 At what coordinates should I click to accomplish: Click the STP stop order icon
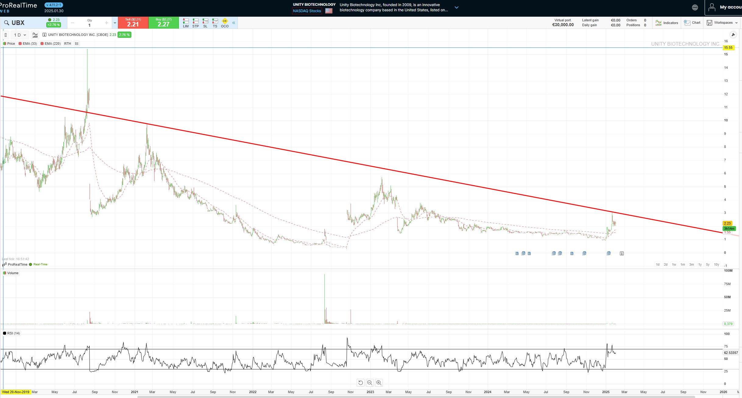pos(196,23)
